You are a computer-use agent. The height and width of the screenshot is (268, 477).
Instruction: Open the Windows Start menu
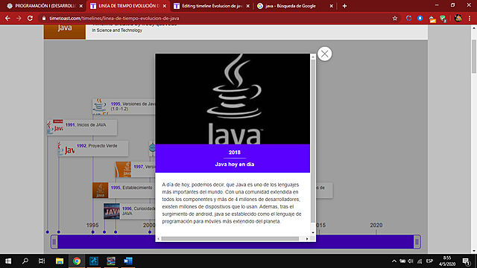pyautogui.click(x=8, y=261)
